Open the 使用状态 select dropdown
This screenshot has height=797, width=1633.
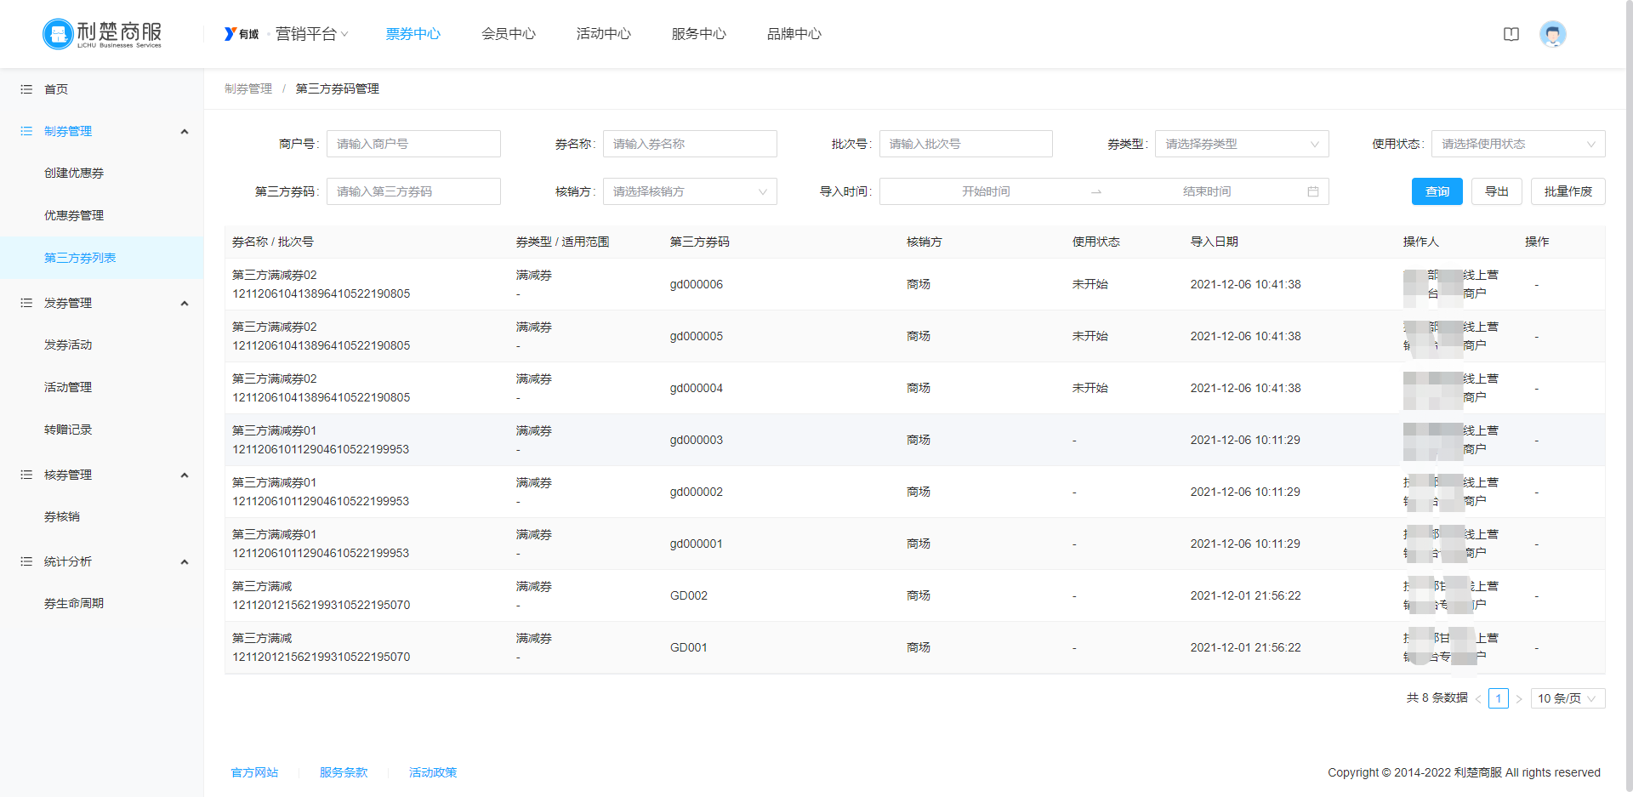pyautogui.click(x=1518, y=144)
